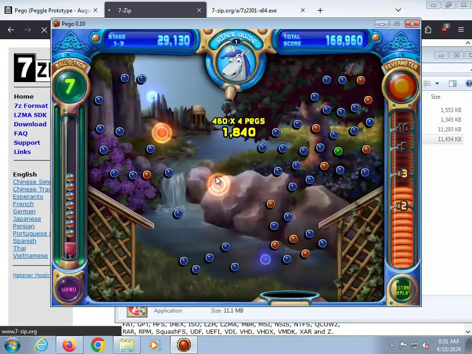Click the muted volume tray icon
This screenshot has height=354, width=472.
coord(425,345)
